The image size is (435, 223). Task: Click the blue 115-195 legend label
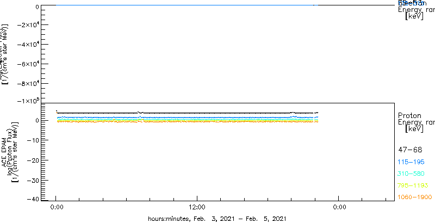pos(411,162)
